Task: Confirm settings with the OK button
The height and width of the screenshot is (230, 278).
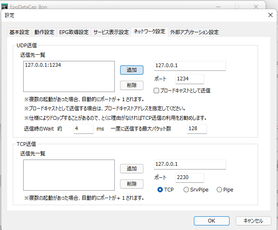Action: (212, 221)
